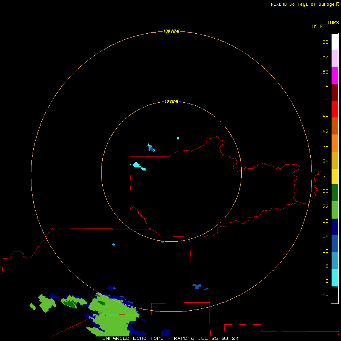
Task: Click the legend value 14
Action: pyautogui.click(x=325, y=236)
